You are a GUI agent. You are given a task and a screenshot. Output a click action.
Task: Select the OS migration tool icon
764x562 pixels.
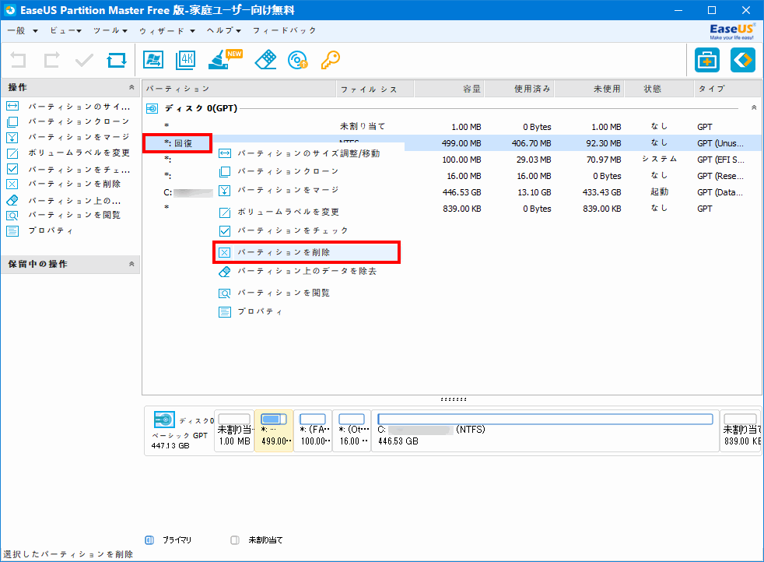point(153,60)
